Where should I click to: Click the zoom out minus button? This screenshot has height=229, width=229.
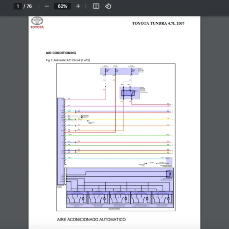[47, 6]
